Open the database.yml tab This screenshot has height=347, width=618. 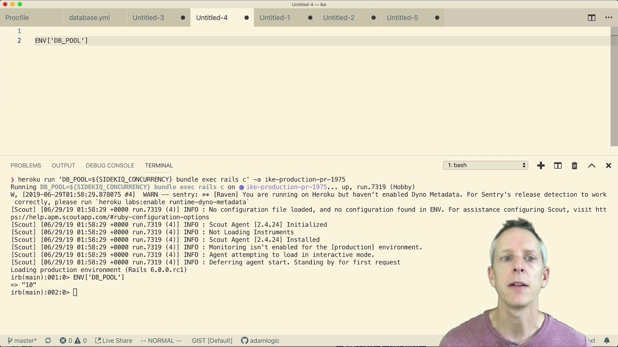pyautogui.click(x=89, y=18)
